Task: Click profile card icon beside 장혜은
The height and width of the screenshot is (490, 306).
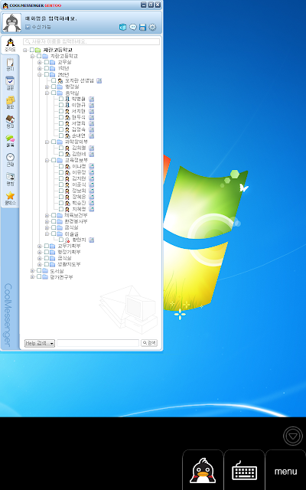Action: point(91,197)
